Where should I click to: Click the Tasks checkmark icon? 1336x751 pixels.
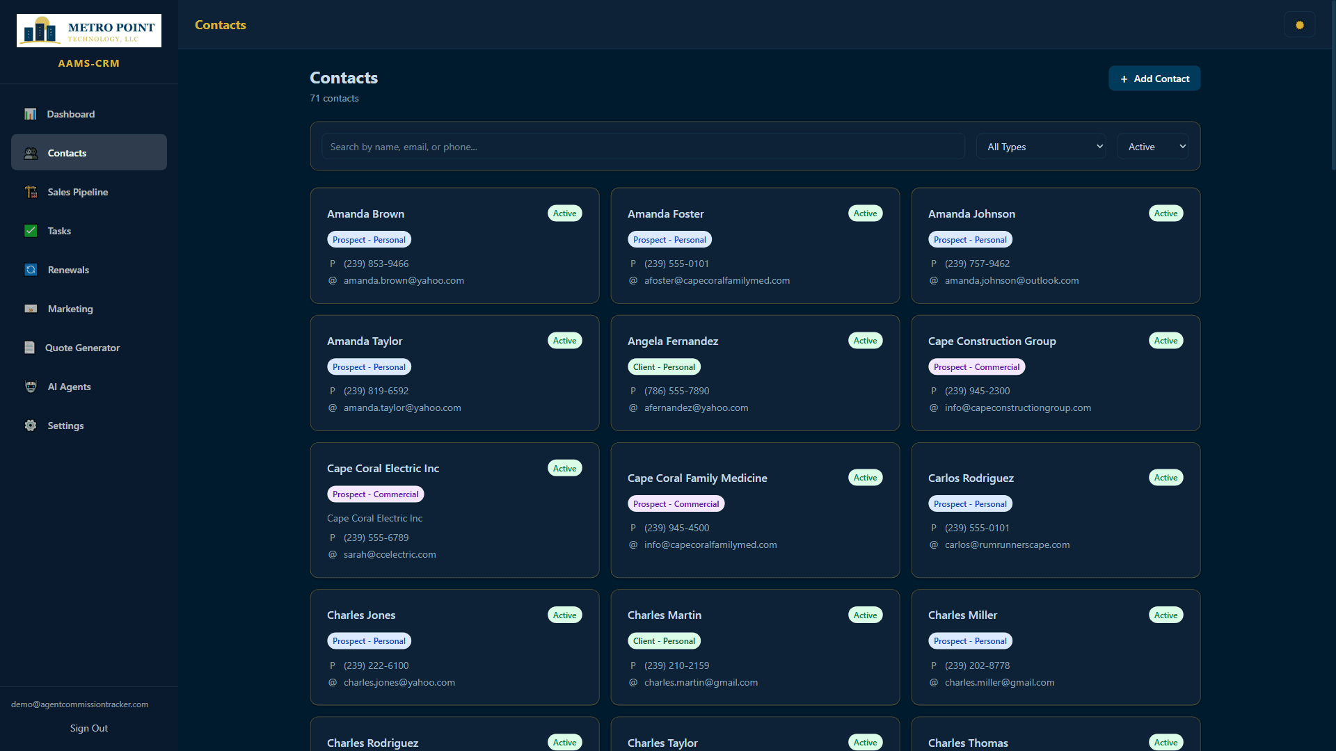coord(31,231)
